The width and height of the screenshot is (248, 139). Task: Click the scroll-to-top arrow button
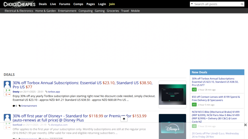pos(124,119)
